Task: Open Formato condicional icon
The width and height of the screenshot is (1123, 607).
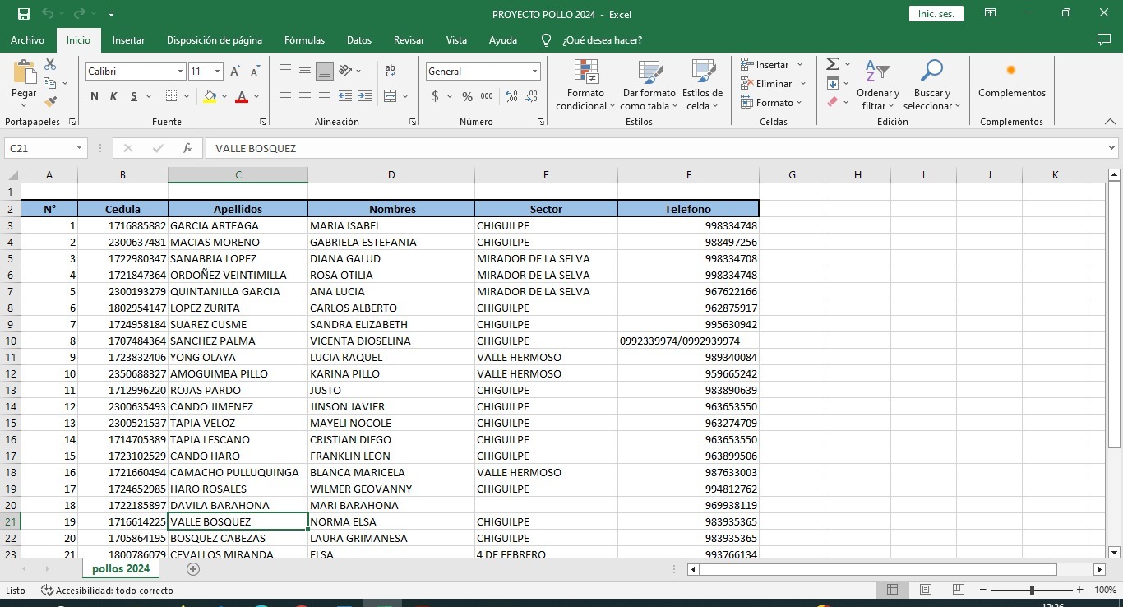Action: pos(585,73)
